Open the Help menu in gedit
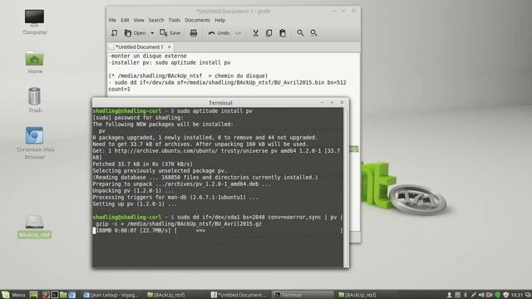 (219, 20)
